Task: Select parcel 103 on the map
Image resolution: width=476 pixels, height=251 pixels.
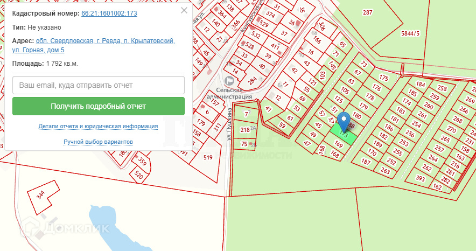Action: coord(322,75)
